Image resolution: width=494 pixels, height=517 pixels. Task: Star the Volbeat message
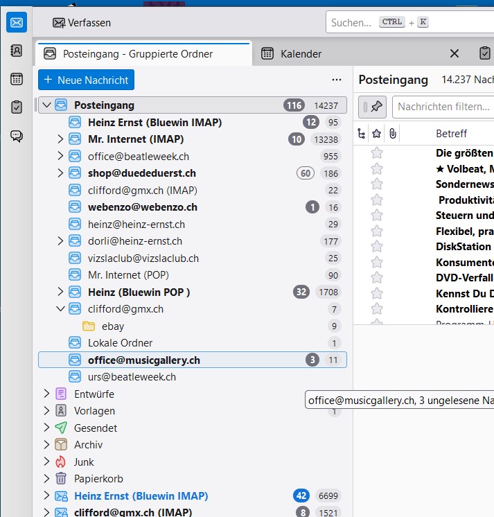tap(377, 168)
